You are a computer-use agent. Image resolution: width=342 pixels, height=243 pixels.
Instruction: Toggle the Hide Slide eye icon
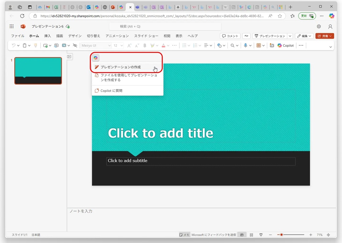pyautogui.click(x=75, y=45)
